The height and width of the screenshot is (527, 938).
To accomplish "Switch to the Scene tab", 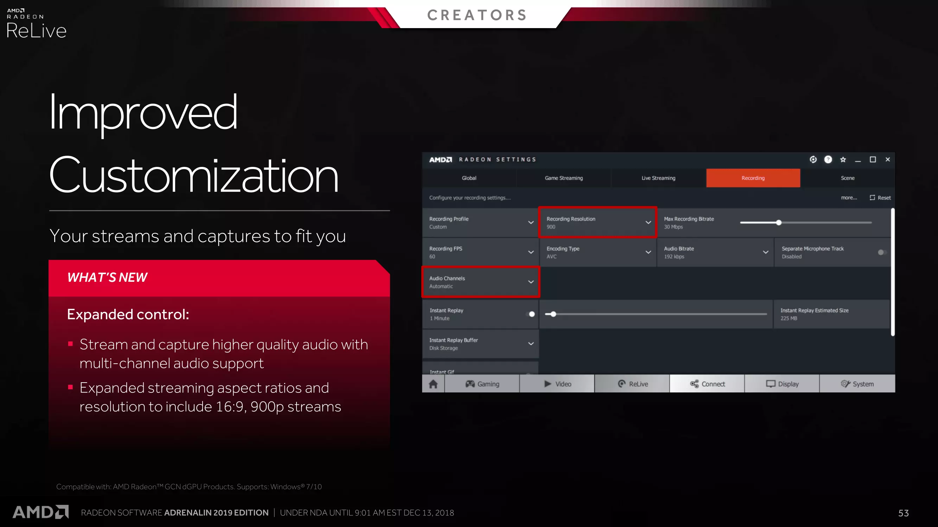I will pos(848,178).
